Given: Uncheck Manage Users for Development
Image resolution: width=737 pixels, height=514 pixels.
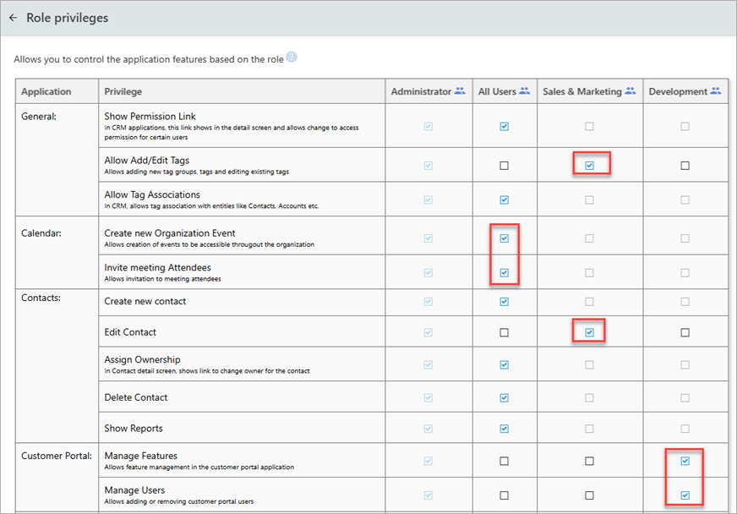Looking at the screenshot, I should pyautogui.click(x=685, y=495).
